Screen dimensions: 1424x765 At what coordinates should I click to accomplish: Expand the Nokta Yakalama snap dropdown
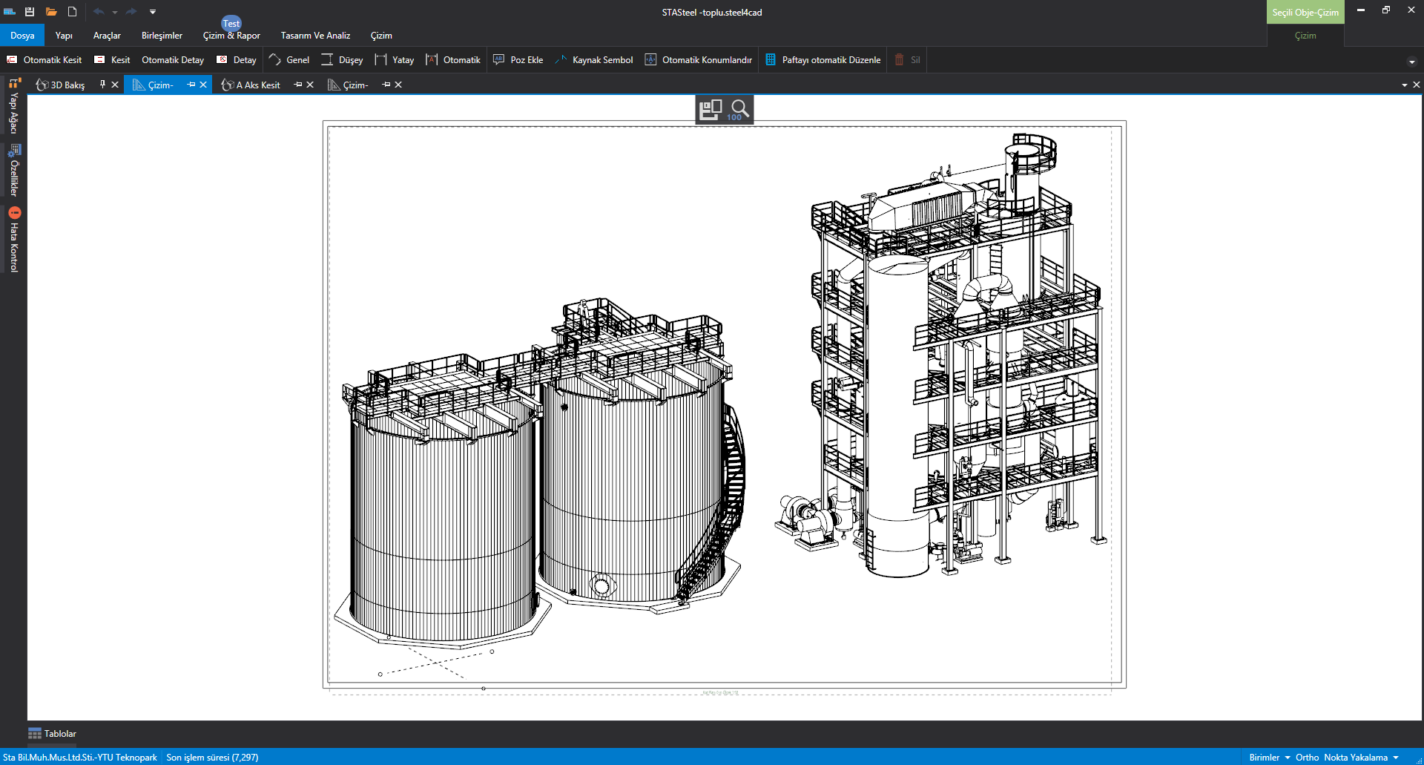(x=1396, y=758)
